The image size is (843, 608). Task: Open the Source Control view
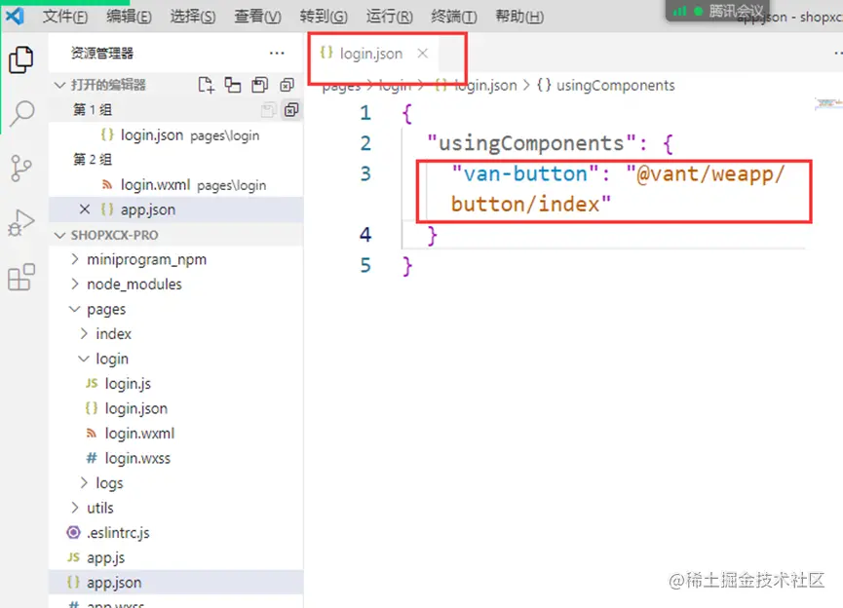(21, 169)
